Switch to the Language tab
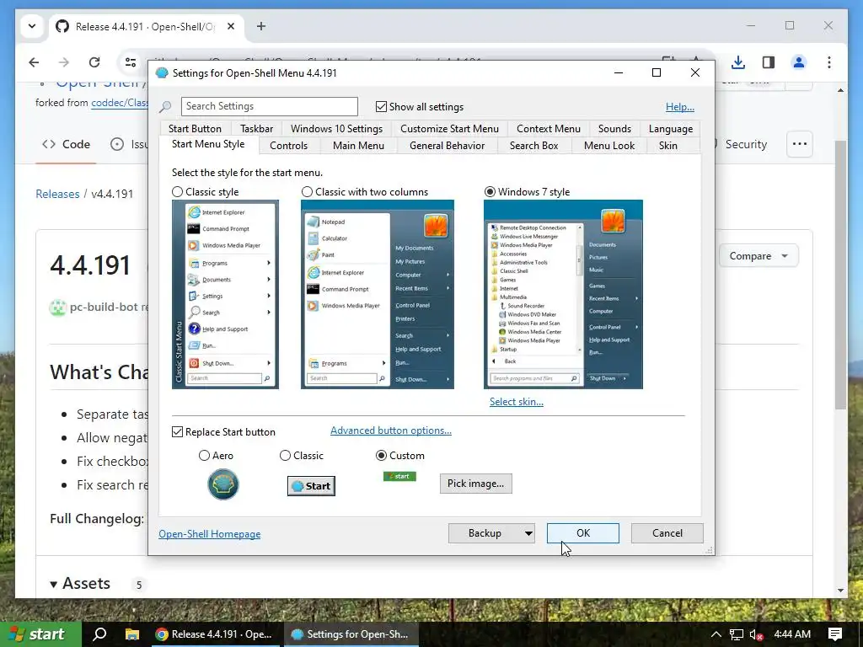This screenshot has width=863, height=647. click(670, 129)
